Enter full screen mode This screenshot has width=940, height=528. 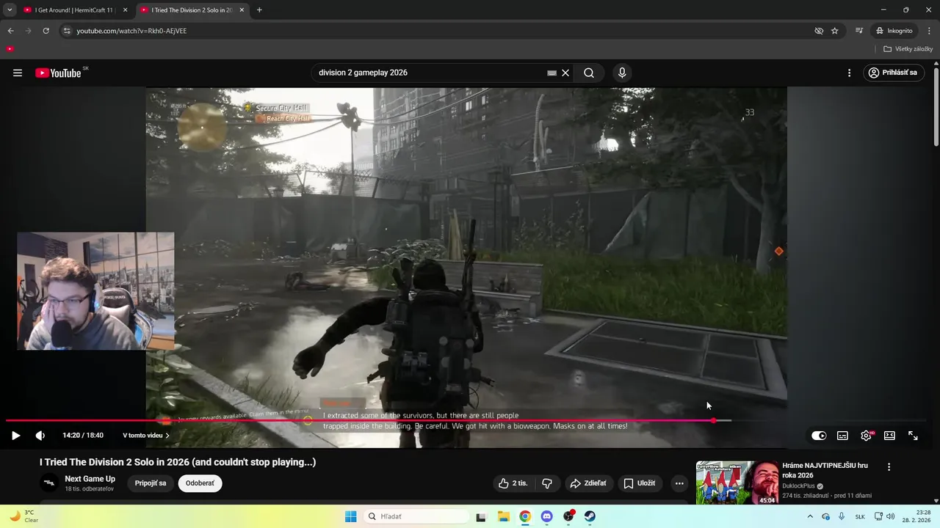coord(913,436)
